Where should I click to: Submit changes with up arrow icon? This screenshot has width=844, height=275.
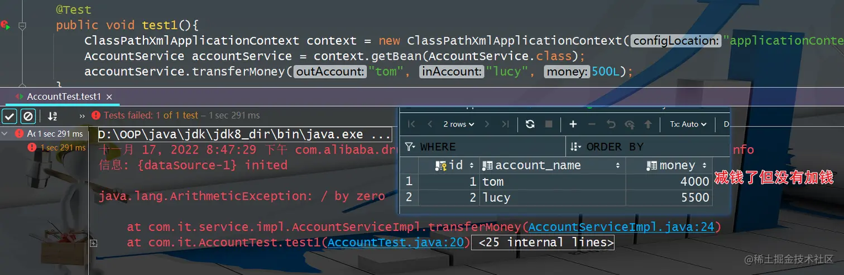tap(648, 124)
